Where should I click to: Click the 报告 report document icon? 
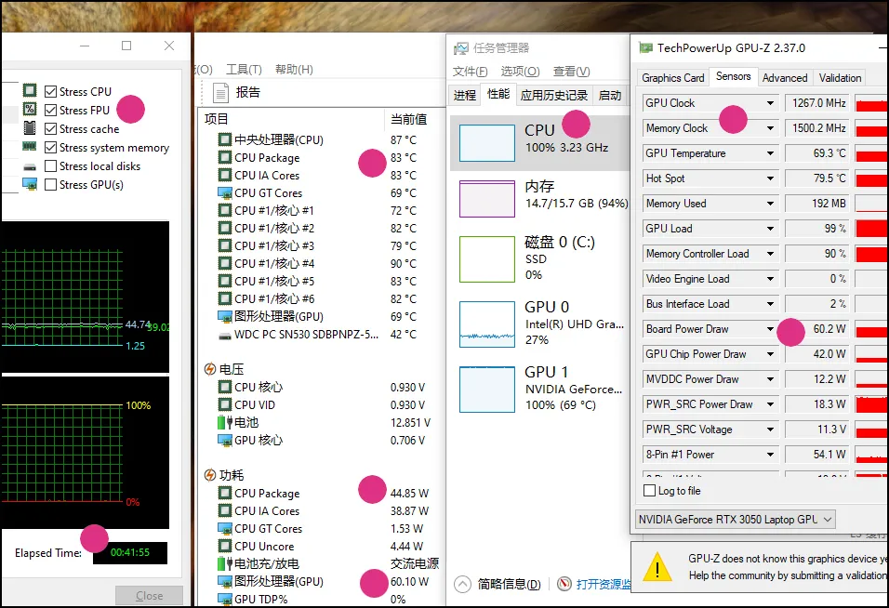[x=220, y=92]
